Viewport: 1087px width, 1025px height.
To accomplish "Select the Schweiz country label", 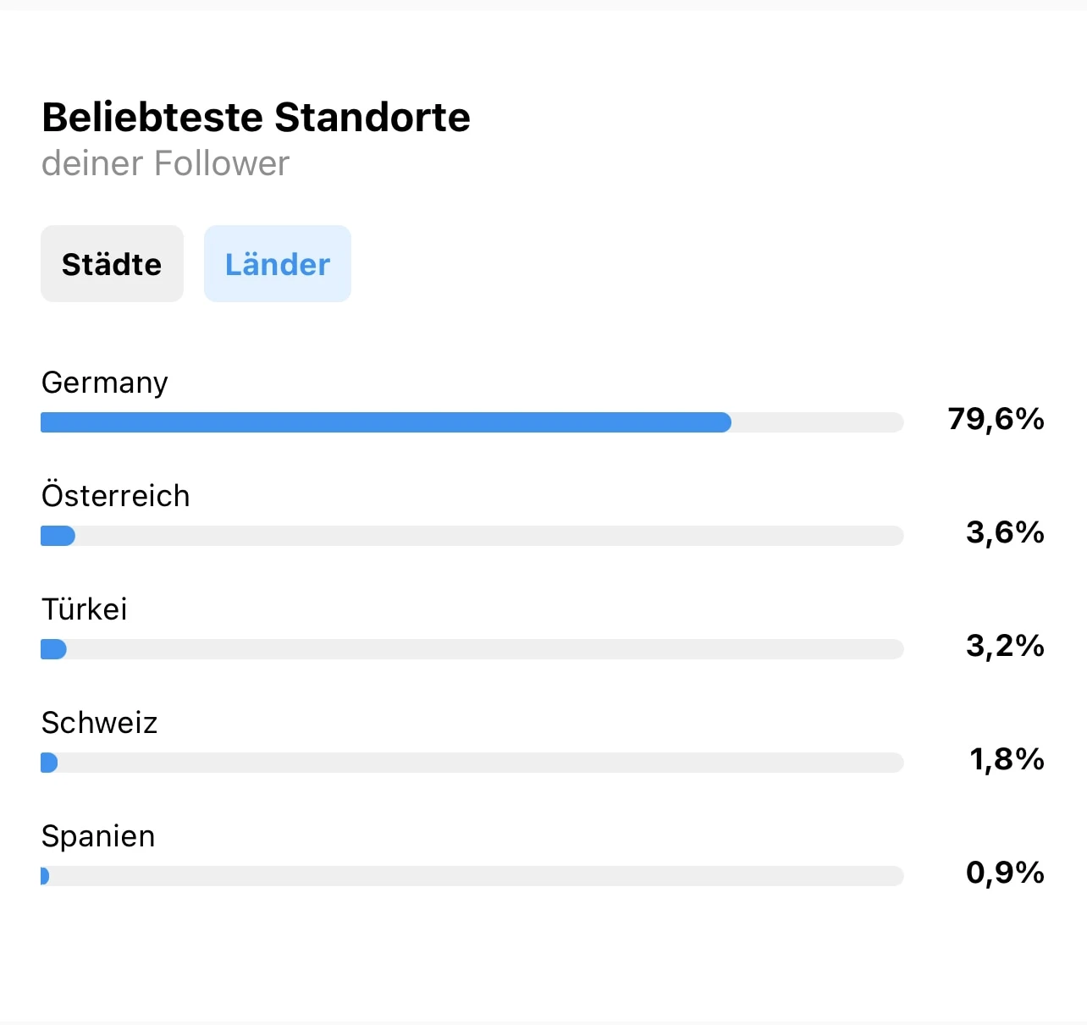I will [x=99, y=723].
